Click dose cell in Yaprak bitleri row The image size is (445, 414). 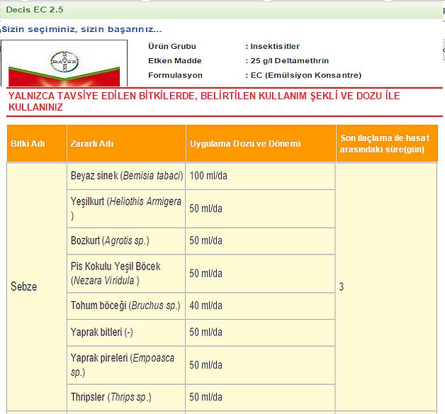click(260, 332)
